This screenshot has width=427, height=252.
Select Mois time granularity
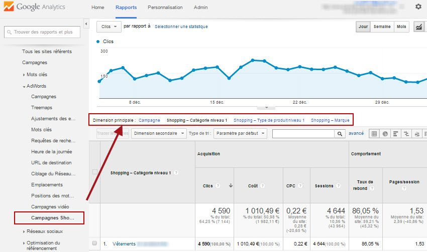pos(401,27)
